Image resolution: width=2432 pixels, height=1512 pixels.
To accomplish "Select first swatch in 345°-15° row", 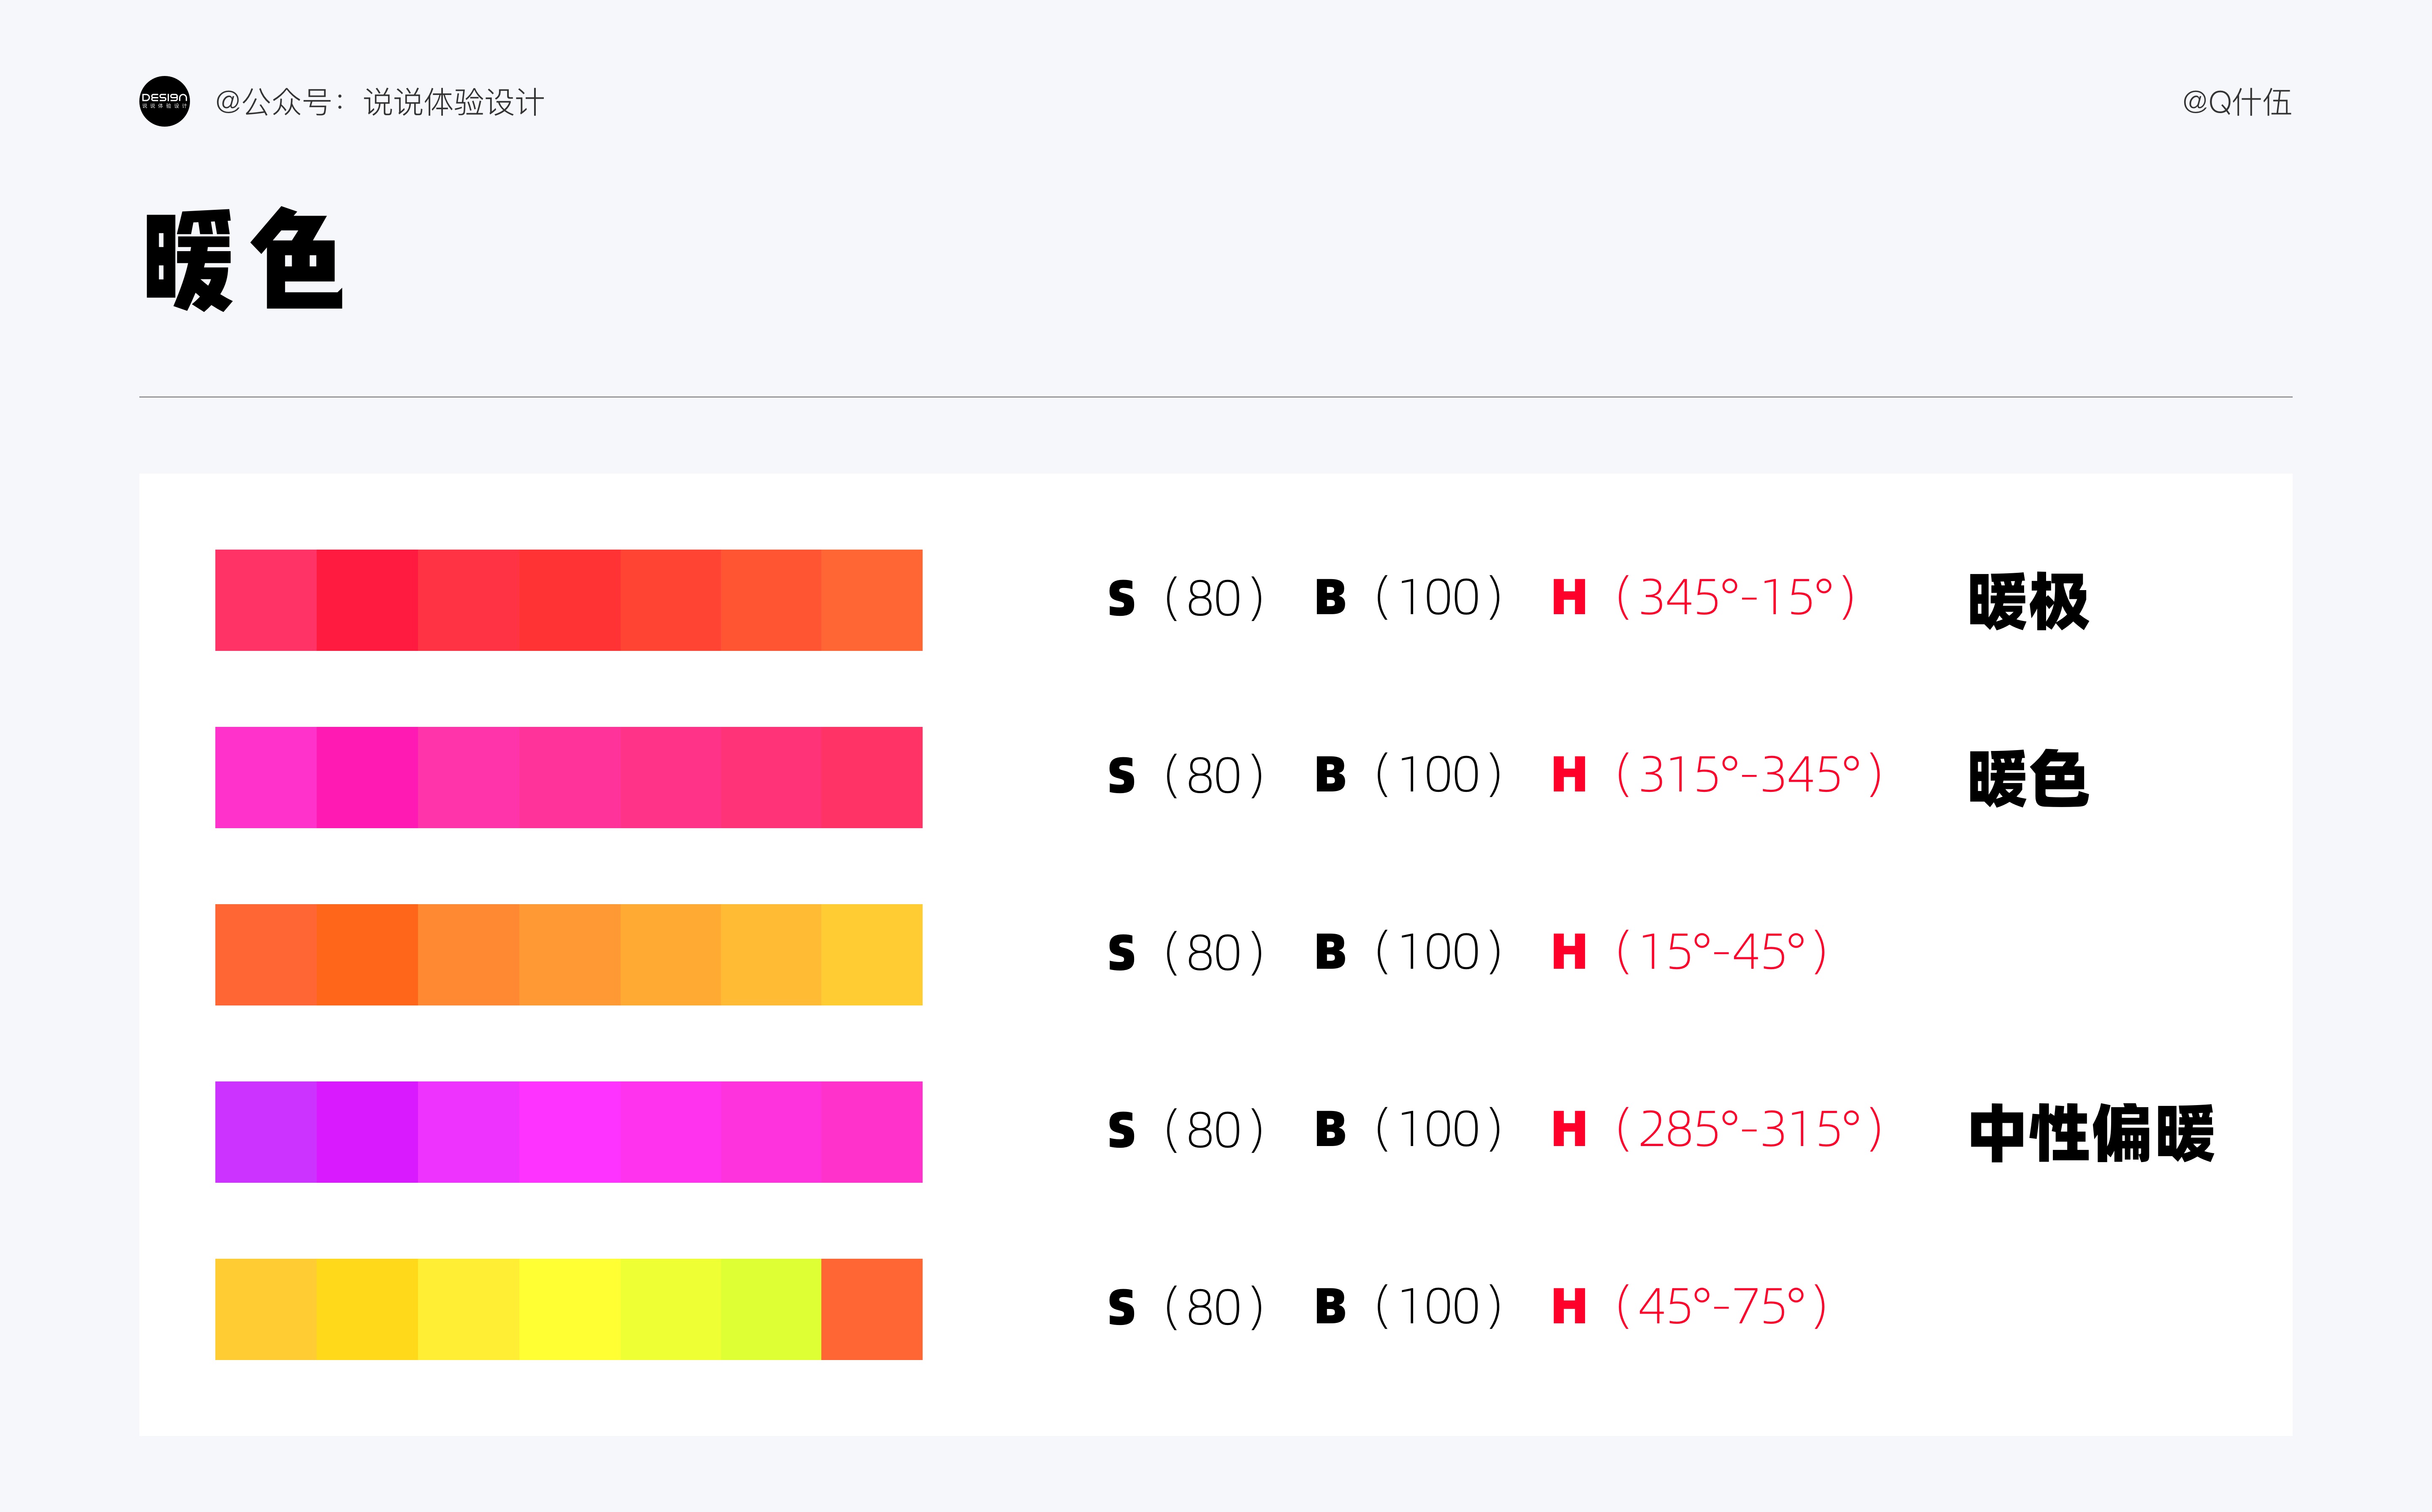I will pos(266,600).
